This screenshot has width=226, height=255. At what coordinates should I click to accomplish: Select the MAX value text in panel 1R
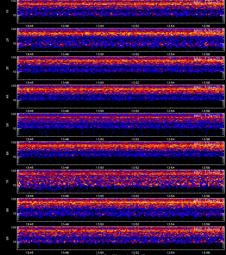click(x=207, y=2)
